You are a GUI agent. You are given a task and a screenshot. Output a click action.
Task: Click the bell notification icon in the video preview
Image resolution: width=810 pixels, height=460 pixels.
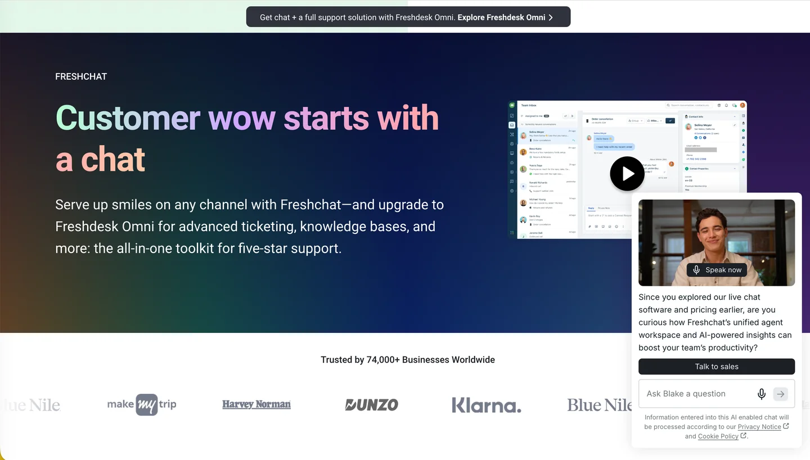click(x=726, y=105)
